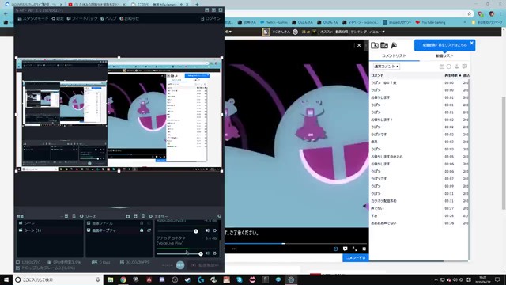Mute the アナログコネクタ audio source
Viewport: 506px width, 285px height.
[x=207, y=253]
